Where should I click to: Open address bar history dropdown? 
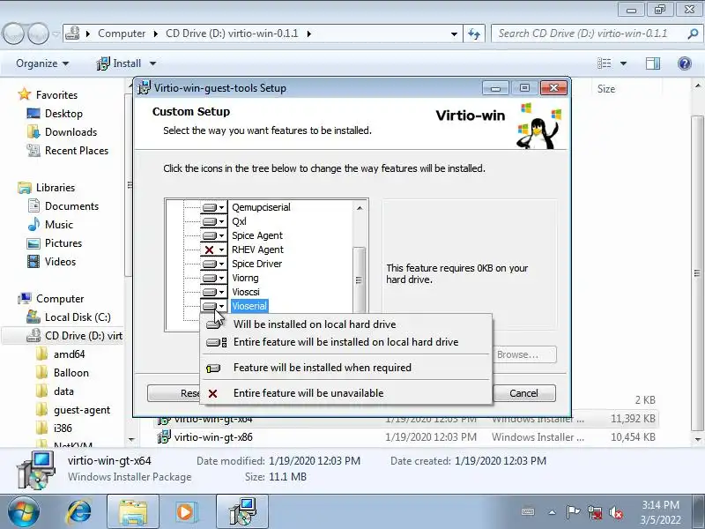pyautogui.click(x=454, y=34)
